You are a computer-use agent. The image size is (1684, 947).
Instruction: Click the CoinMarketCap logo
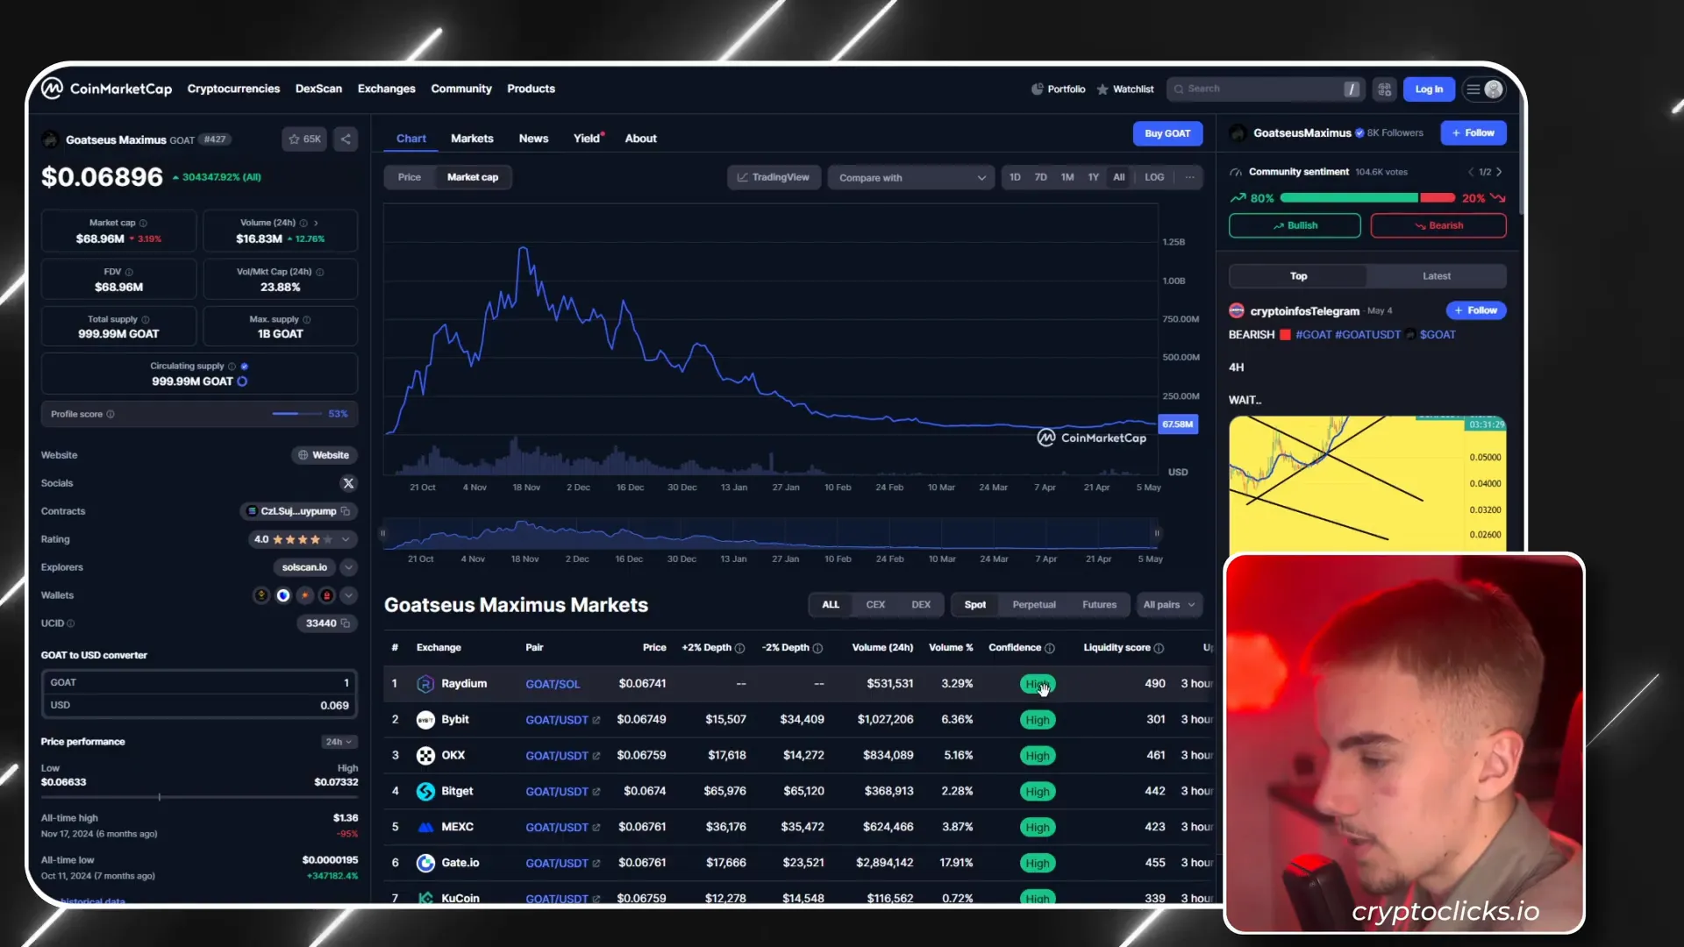coord(106,89)
